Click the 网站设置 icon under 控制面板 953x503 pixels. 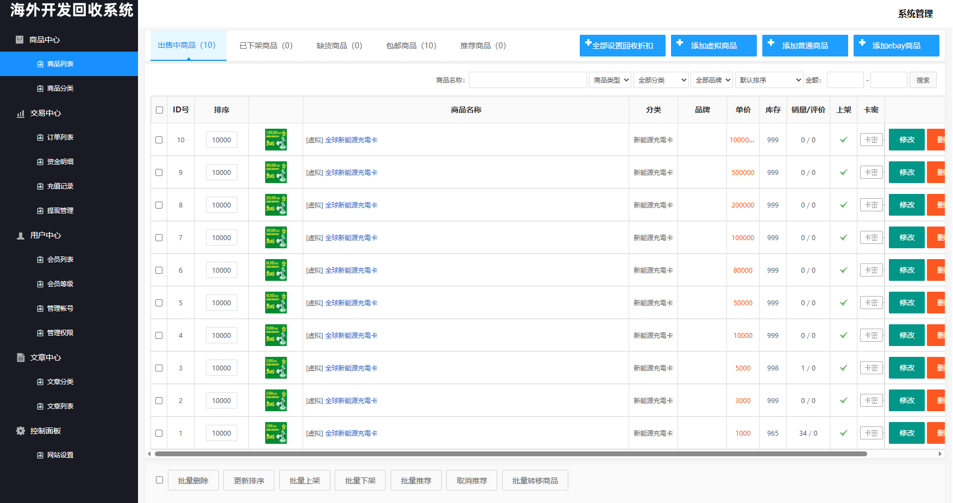tap(39, 455)
